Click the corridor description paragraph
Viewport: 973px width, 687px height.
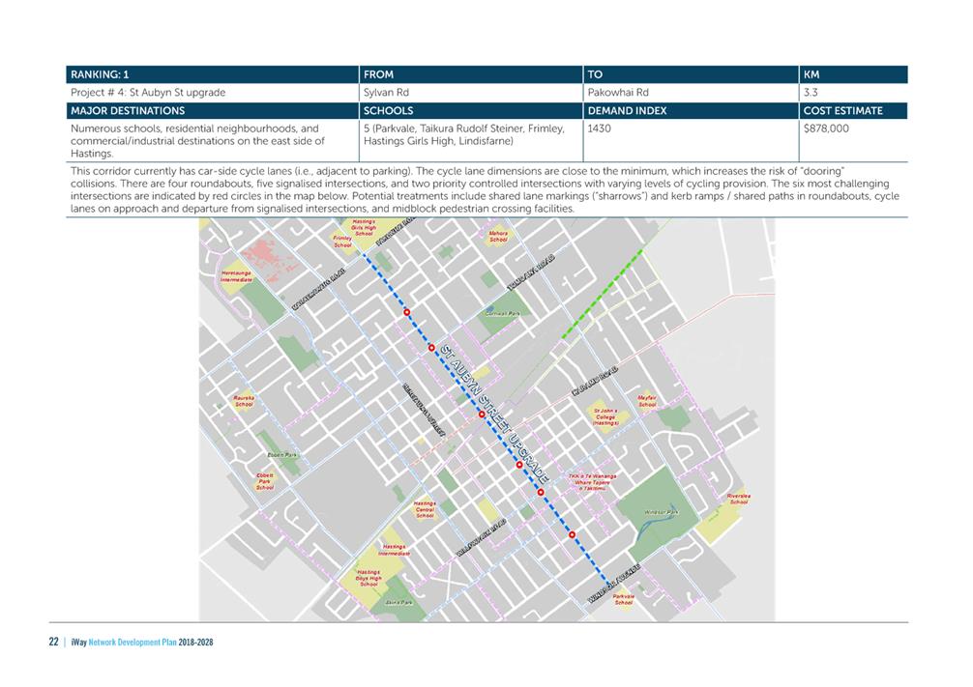(x=486, y=189)
